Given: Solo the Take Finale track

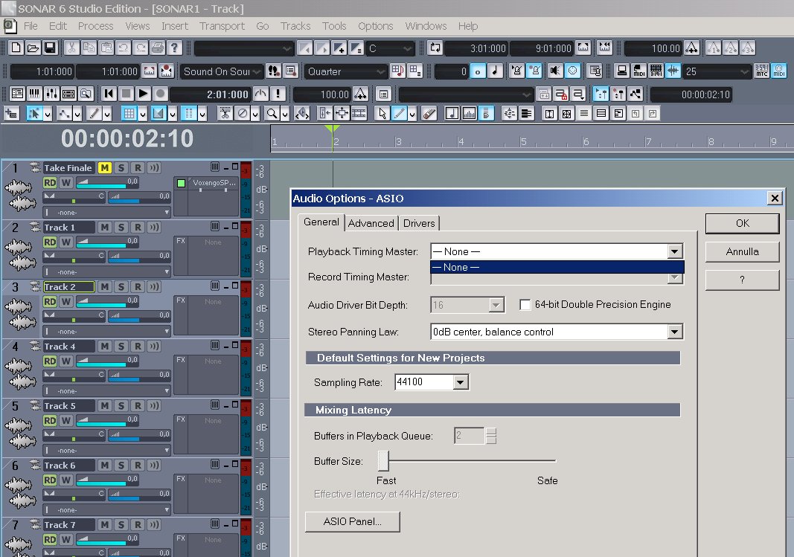Looking at the screenshot, I should click(x=121, y=168).
